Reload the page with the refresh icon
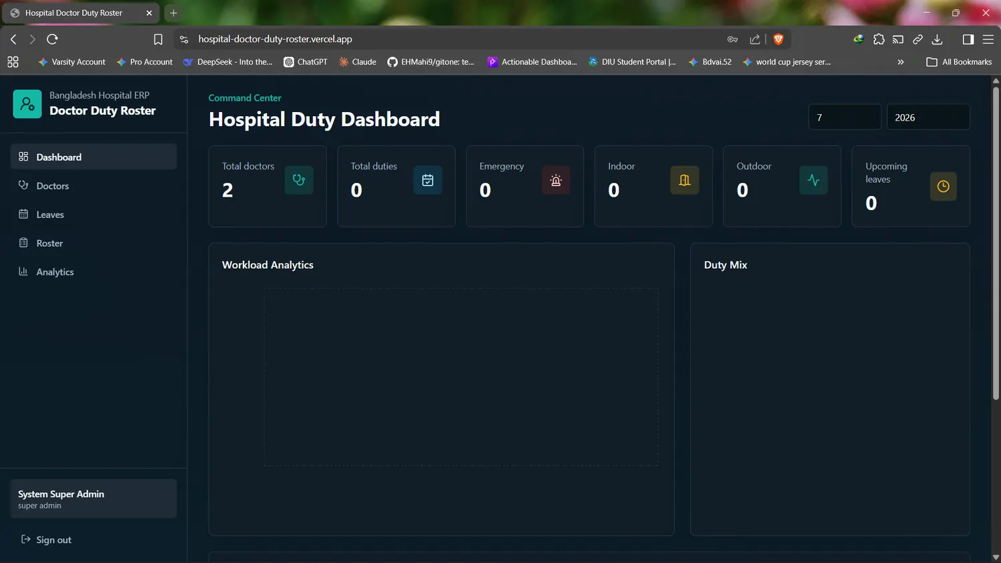 point(52,39)
